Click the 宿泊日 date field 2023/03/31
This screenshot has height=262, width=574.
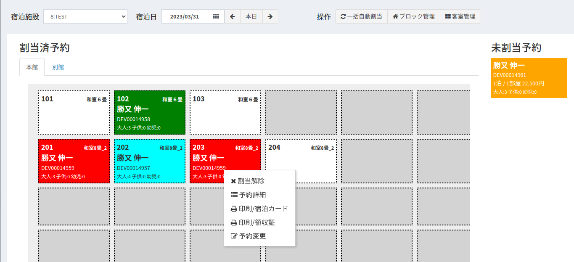click(185, 16)
